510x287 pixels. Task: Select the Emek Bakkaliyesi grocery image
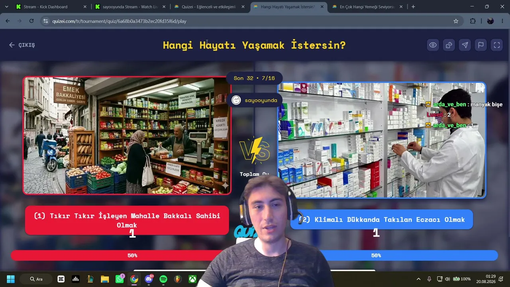click(x=127, y=136)
